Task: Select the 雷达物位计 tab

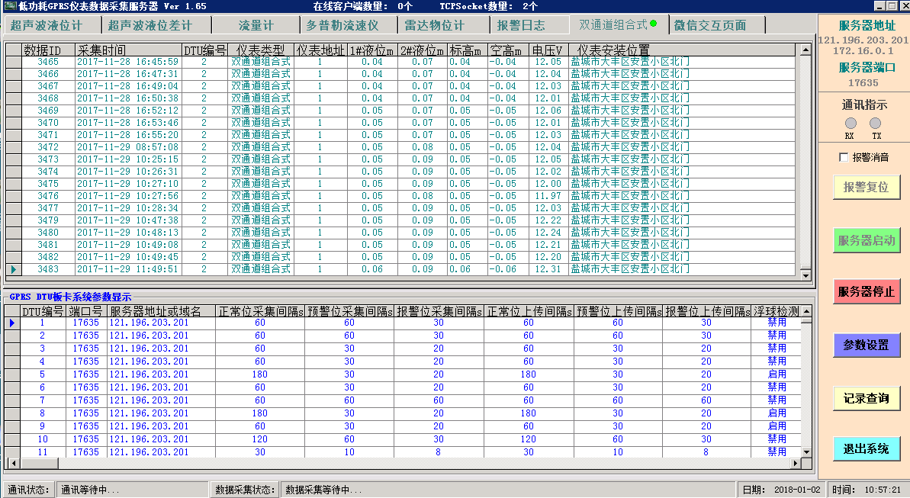Action: pos(434,25)
